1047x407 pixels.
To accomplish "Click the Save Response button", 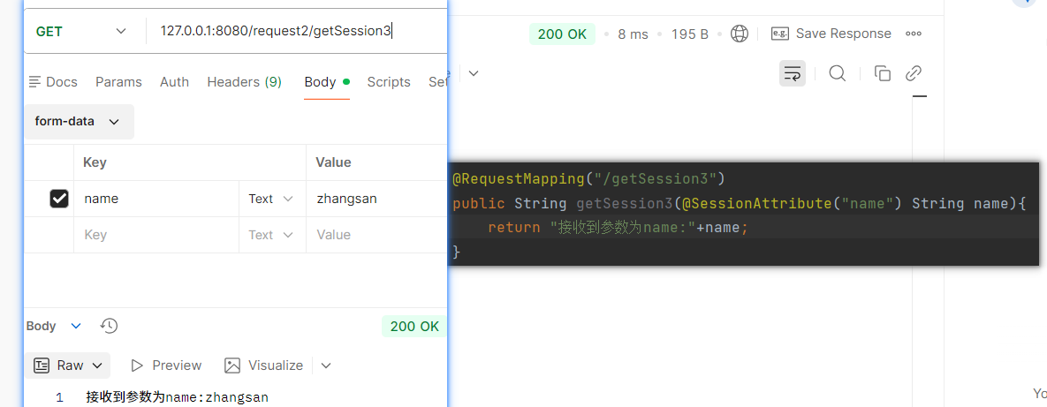I will (831, 34).
